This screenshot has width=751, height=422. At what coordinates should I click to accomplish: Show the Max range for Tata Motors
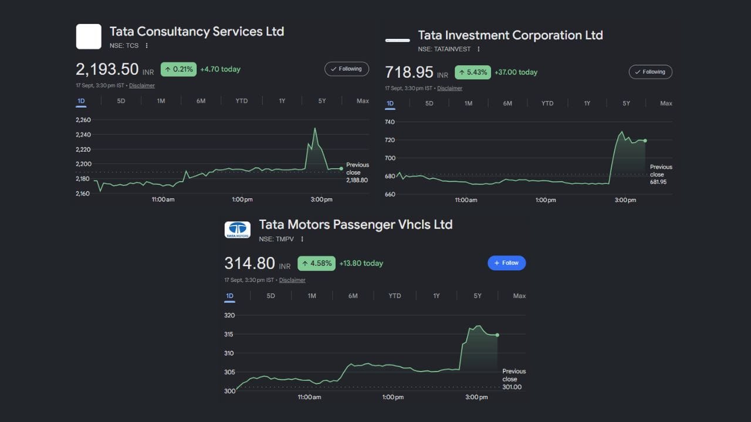tap(519, 296)
